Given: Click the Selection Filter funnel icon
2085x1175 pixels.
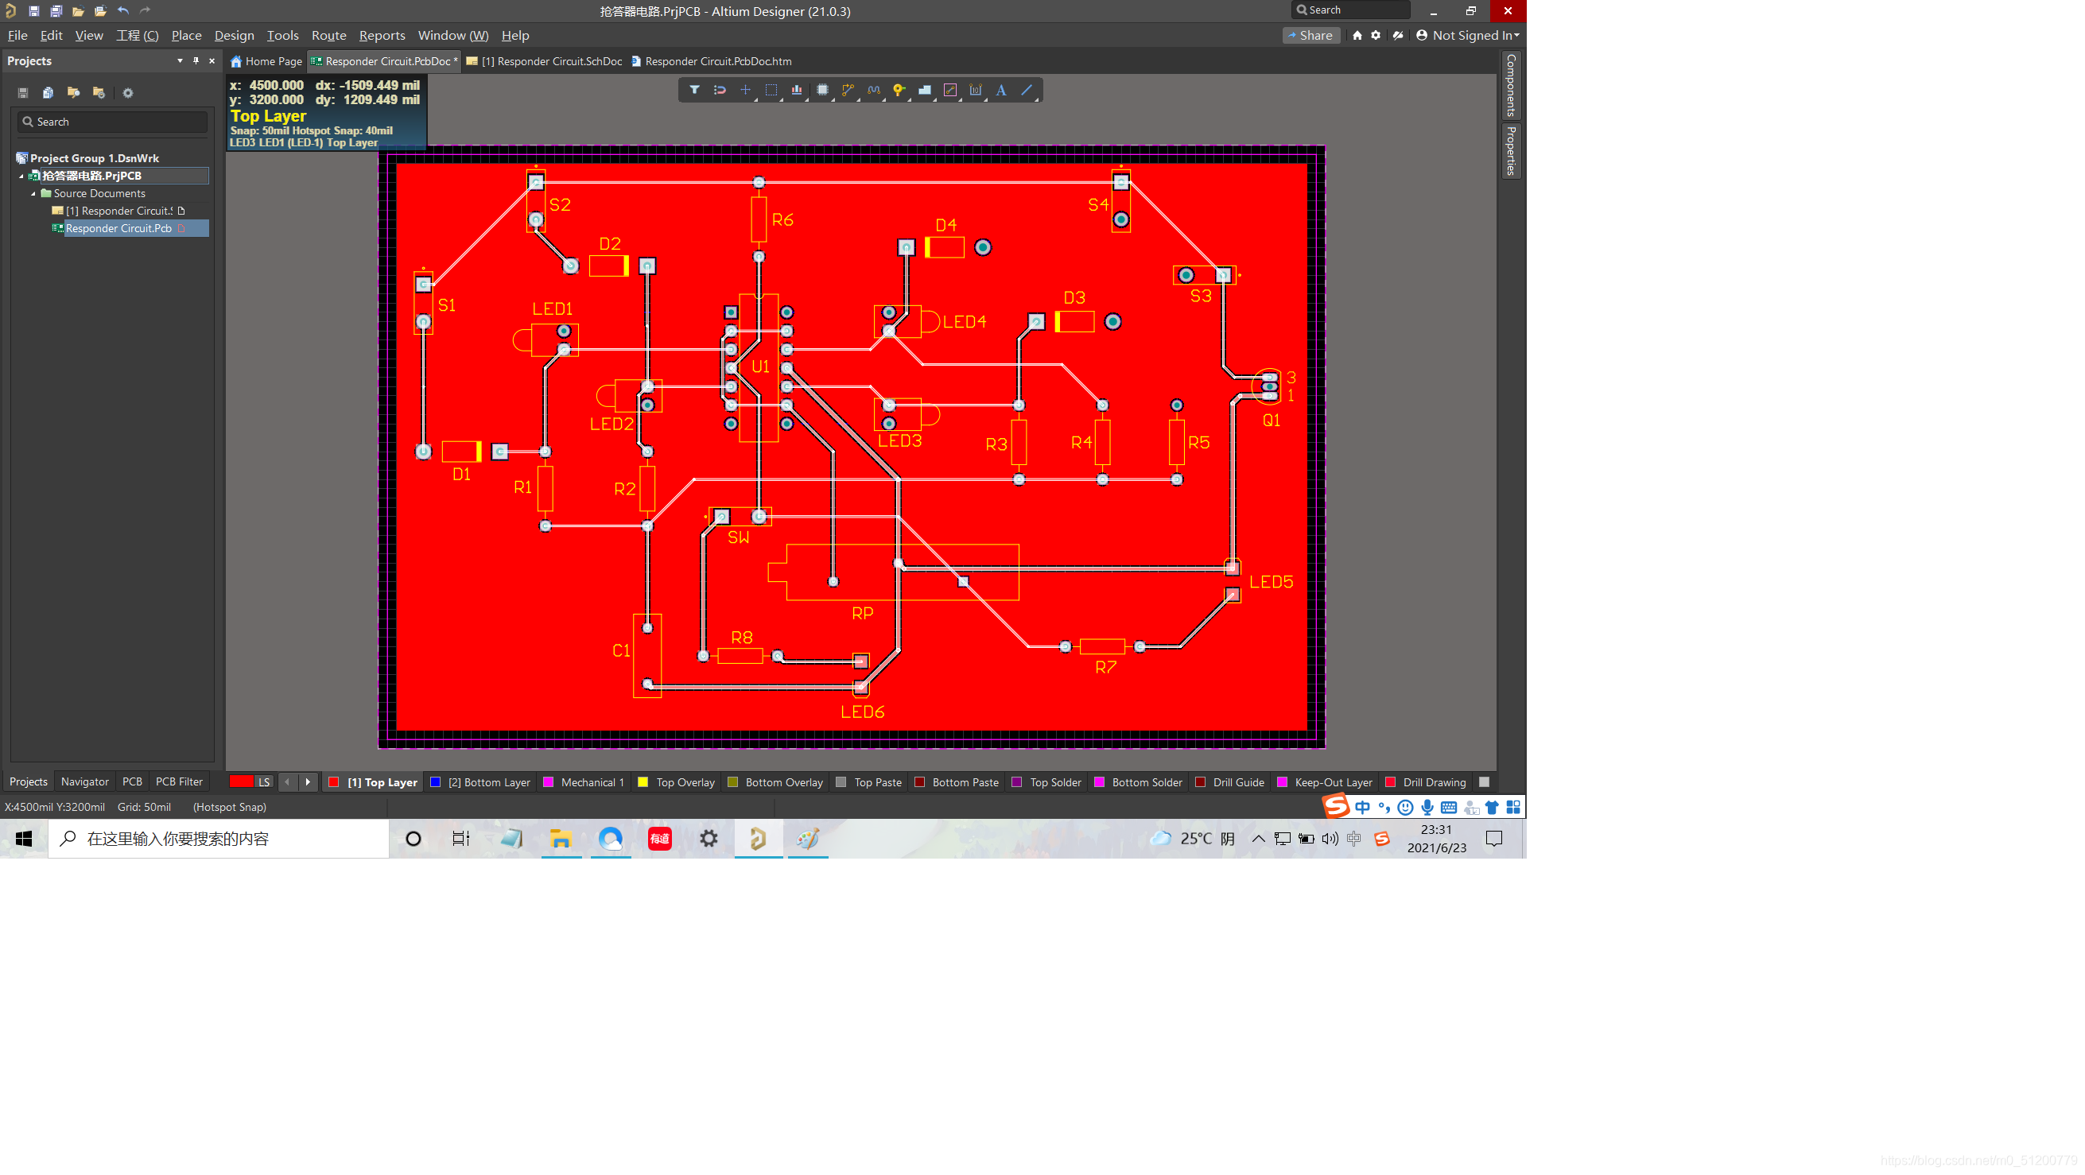Looking at the screenshot, I should point(693,90).
